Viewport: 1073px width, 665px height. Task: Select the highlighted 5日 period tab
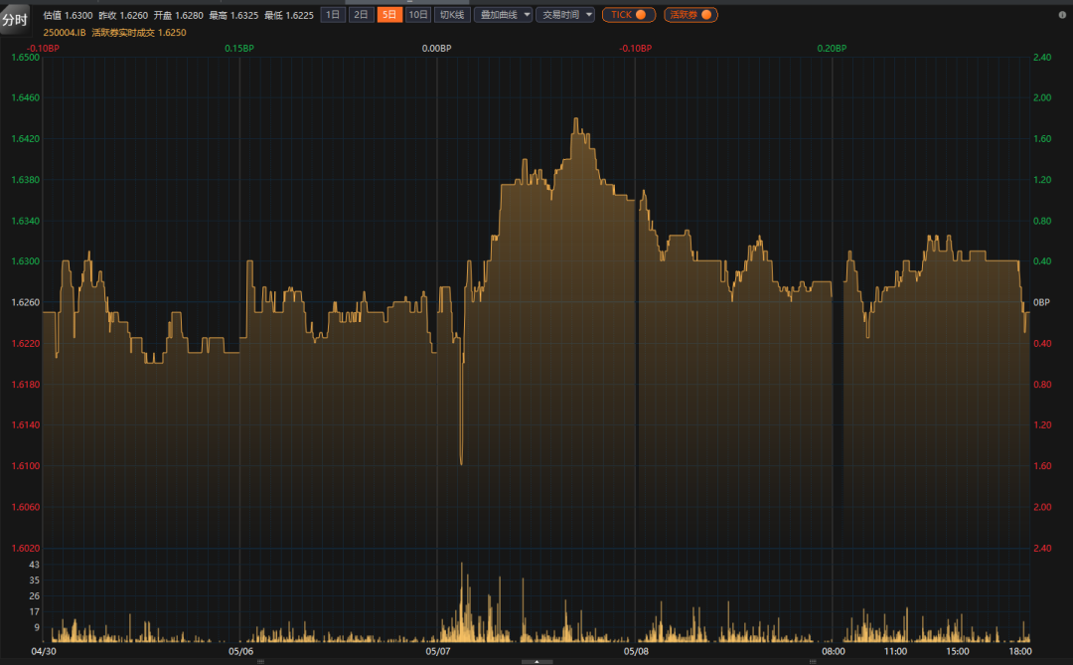click(x=390, y=15)
